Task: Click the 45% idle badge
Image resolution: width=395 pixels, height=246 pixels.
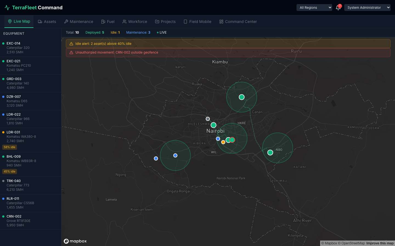Action: pos(10,171)
